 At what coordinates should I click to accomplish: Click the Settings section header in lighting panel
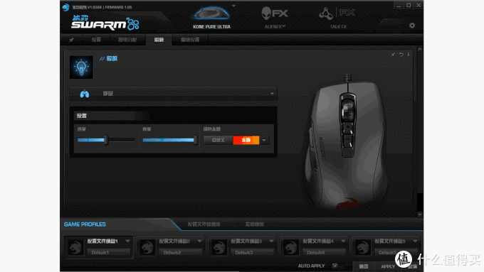click(111, 116)
